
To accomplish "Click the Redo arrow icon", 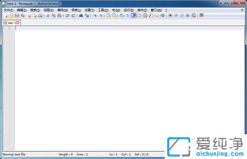I will click(x=73, y=15).
